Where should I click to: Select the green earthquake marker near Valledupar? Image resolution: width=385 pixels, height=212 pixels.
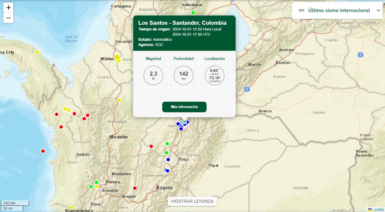[193, 13]
